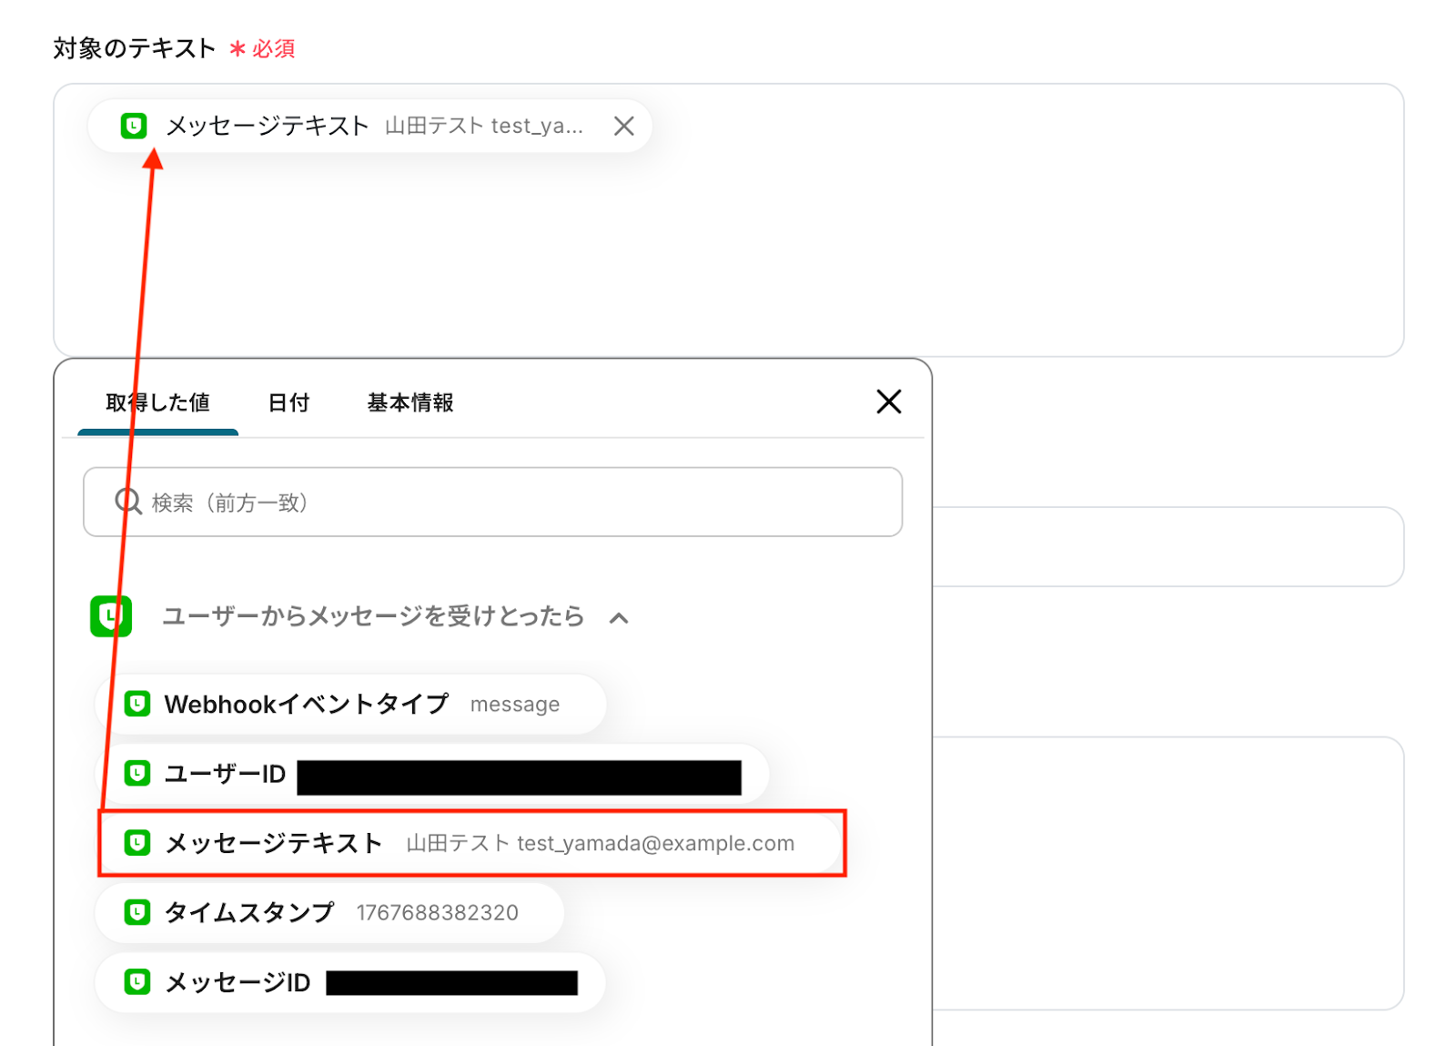Click LINE icon beside ユーザーID
The width and height of the screenshot is (1456, 1046).
coord(137,774)
